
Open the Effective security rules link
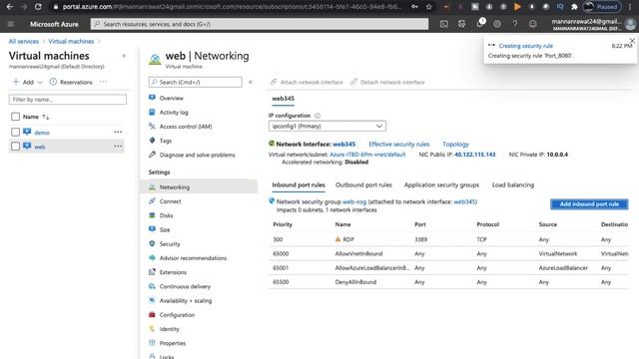pyautogui.click(x=399, y=144)
